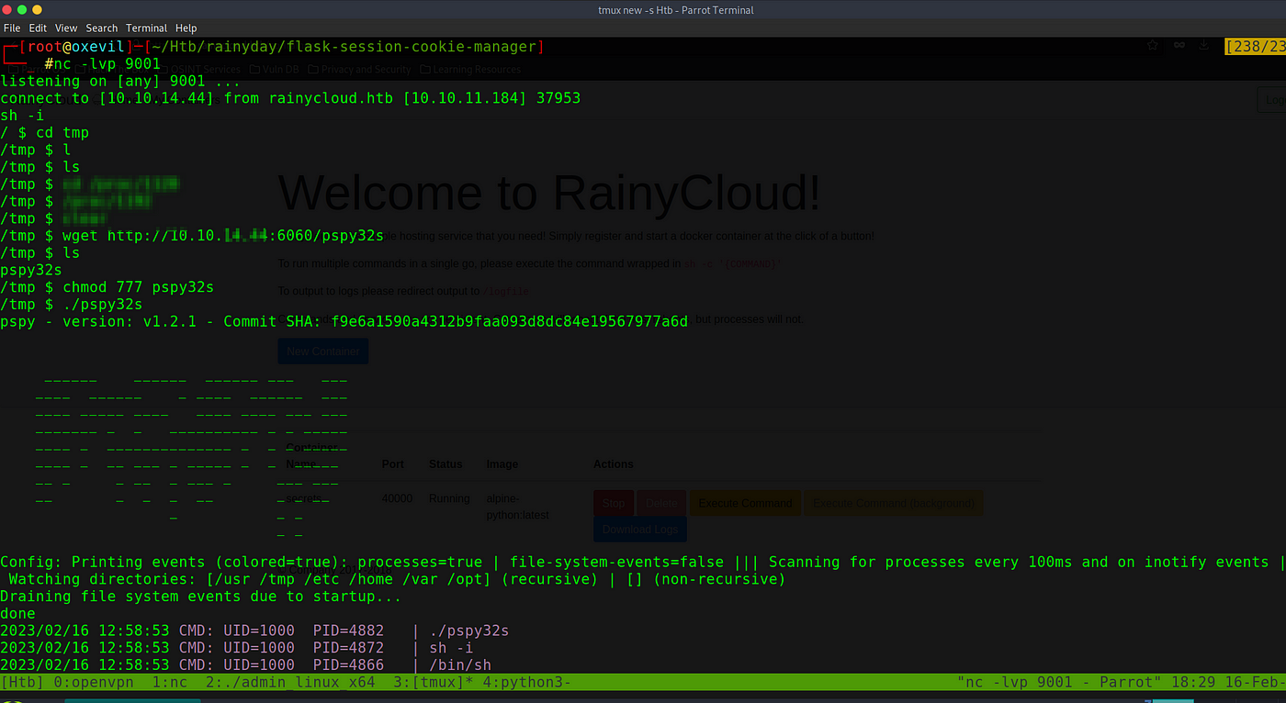This screenshot has height=703, width=1286.
Task: Click the Running status cell
Action: [x=449, y=499]
